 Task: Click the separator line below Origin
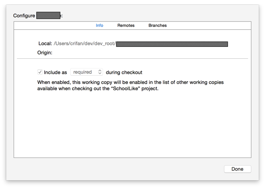[132, 59]
